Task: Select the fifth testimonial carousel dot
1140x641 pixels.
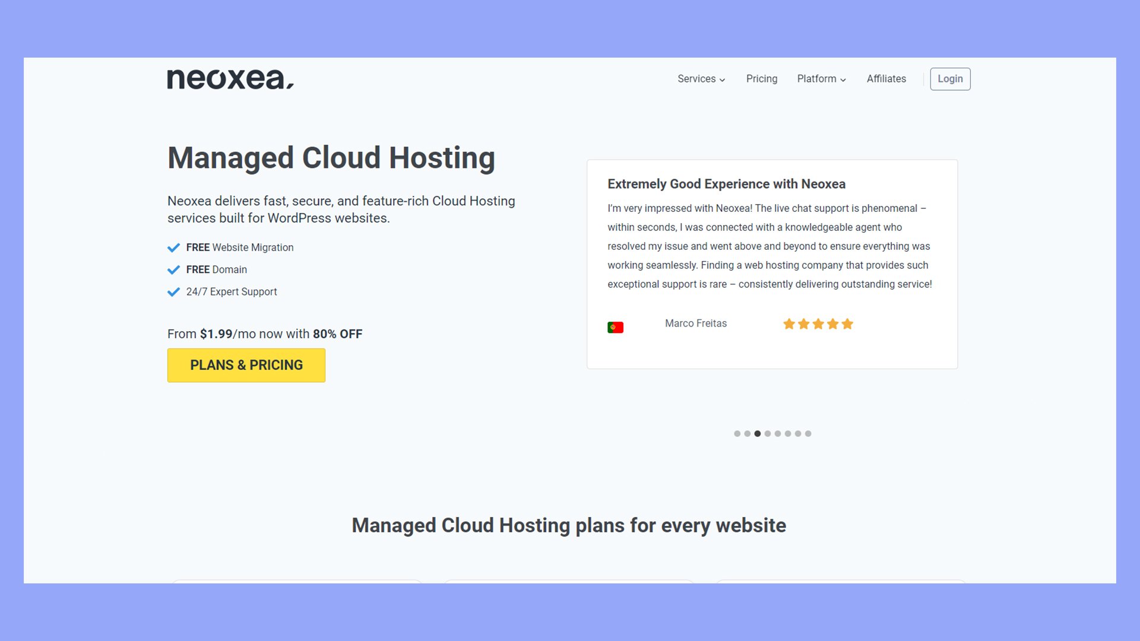Action: coord(778,434)
